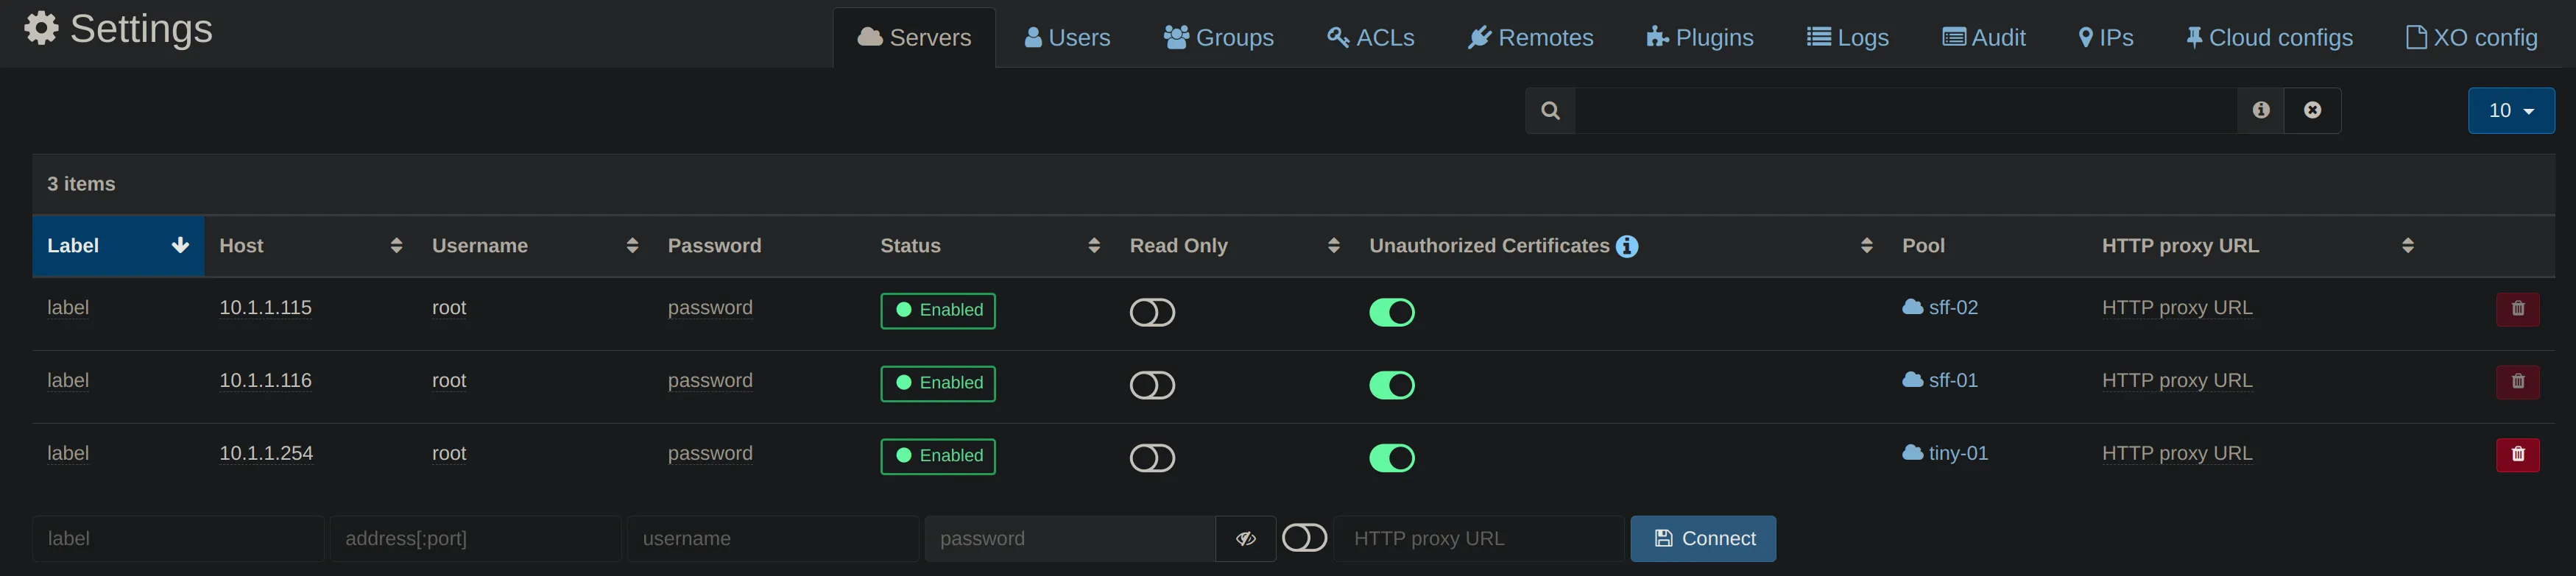Viewport: 2576px width, 576px height.
Task: Toggle Read Only for 10.1.1.116
Action: 1152,385
